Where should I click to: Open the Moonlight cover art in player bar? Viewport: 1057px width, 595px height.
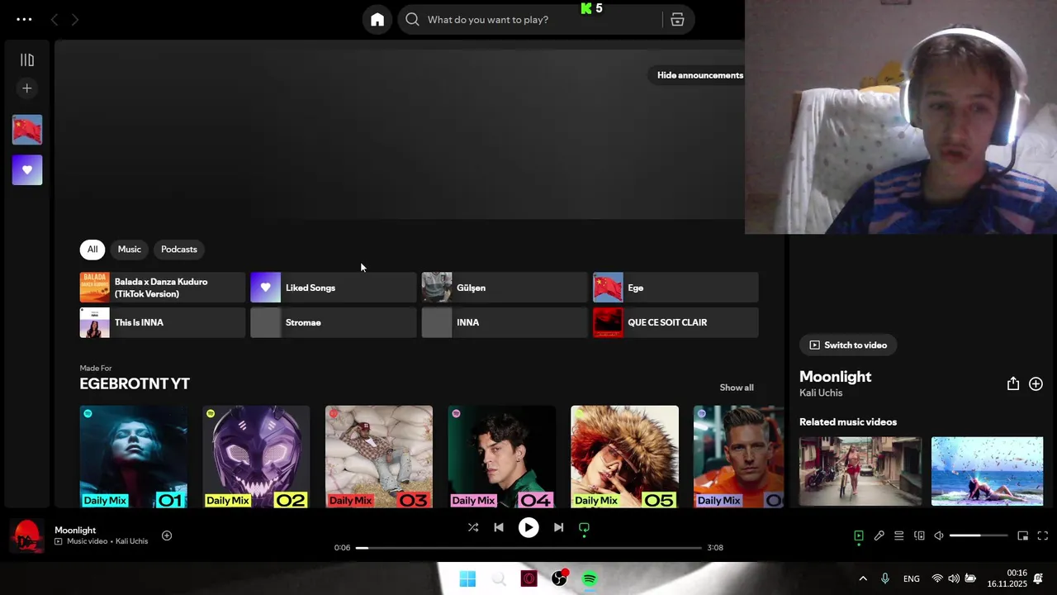pyautogui.click(x=27, y=535)
